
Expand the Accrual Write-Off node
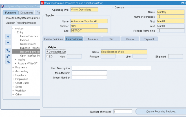point(15,63)
